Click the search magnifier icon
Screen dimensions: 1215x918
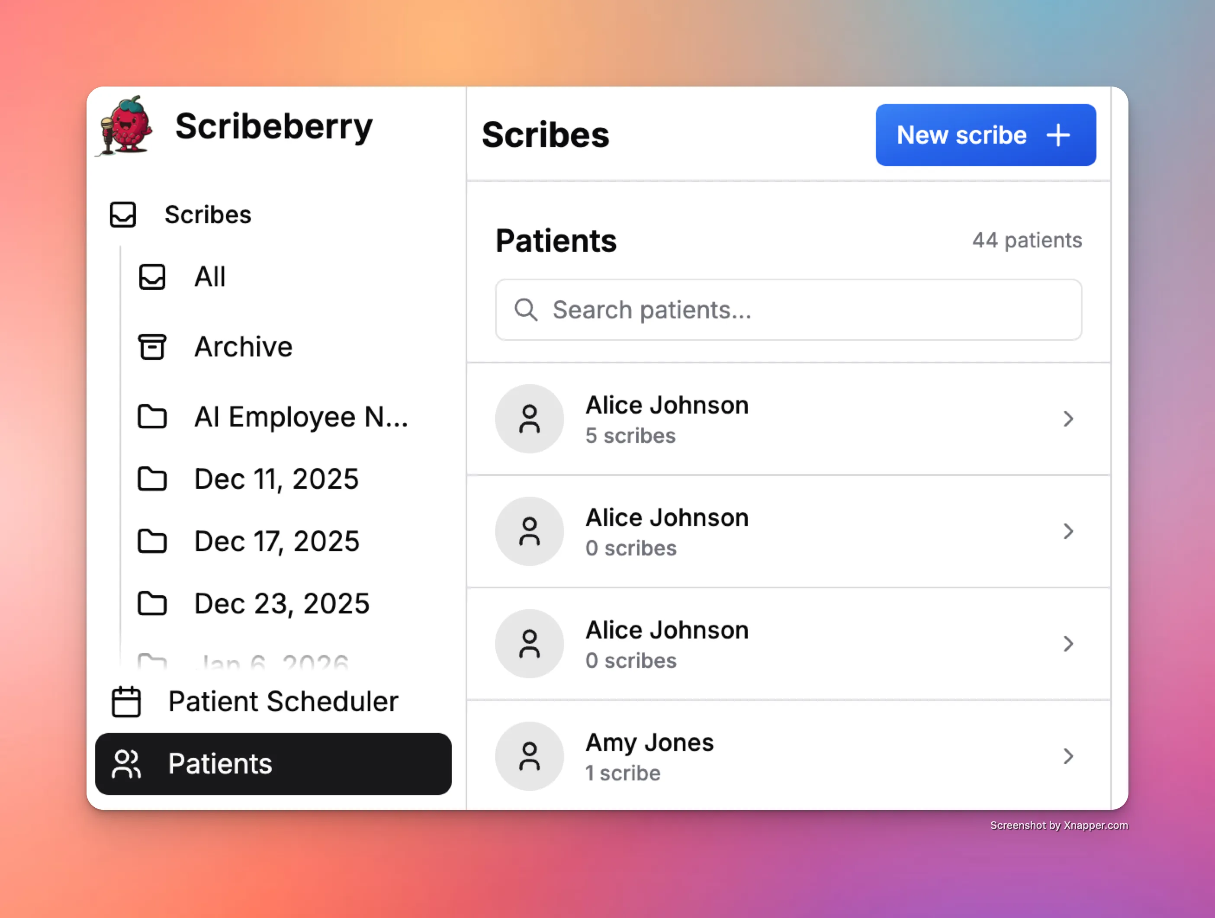[x=526, y=310]
